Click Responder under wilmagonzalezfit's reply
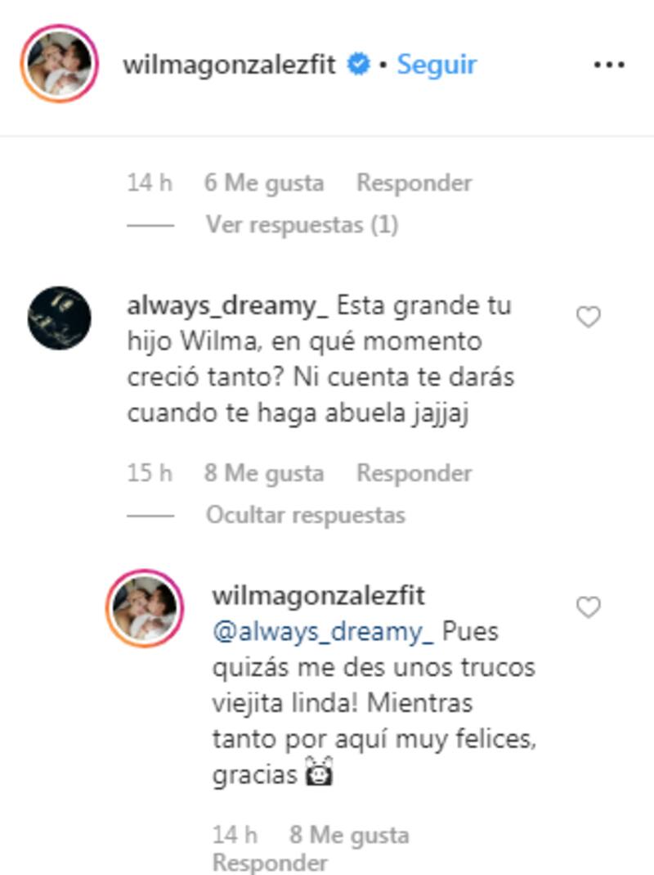The height and width of the screenshot is (875, 654). (270, 862)
